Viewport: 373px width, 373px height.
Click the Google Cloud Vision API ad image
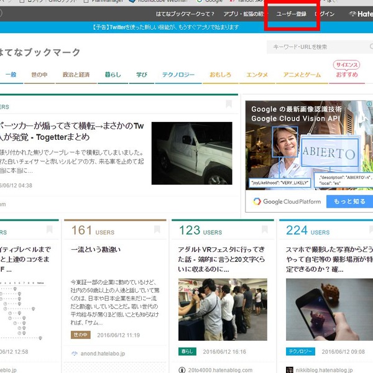tap(309, 145)
